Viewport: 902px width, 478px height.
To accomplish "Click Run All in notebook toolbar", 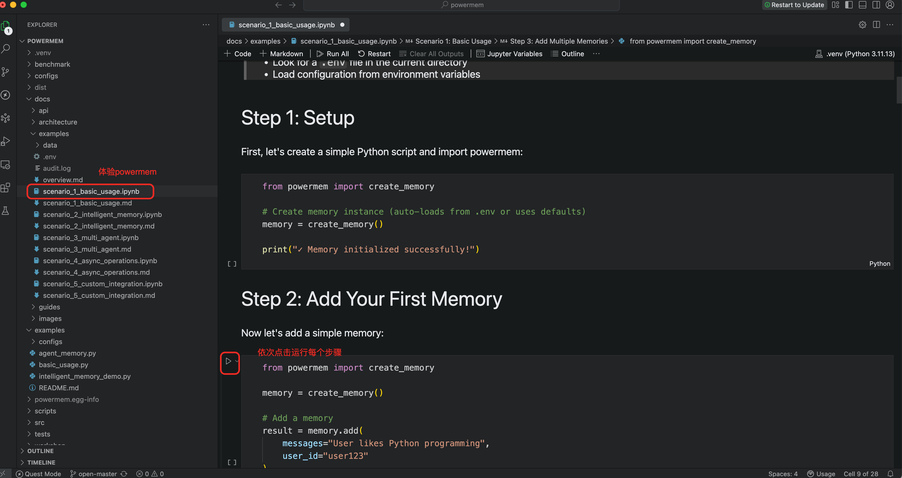I will point(333,54).
